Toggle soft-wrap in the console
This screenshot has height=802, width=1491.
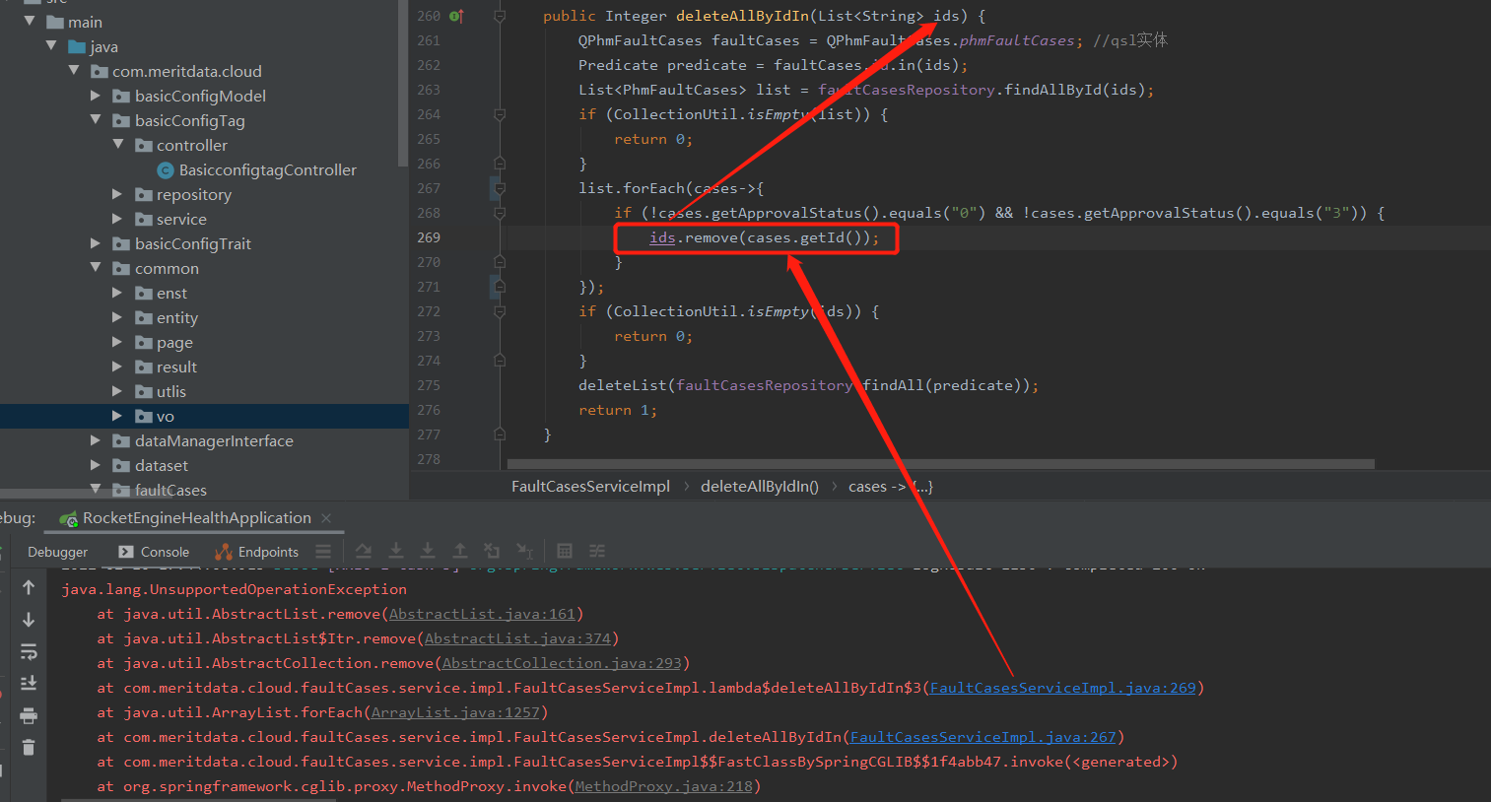coord(29,651)
